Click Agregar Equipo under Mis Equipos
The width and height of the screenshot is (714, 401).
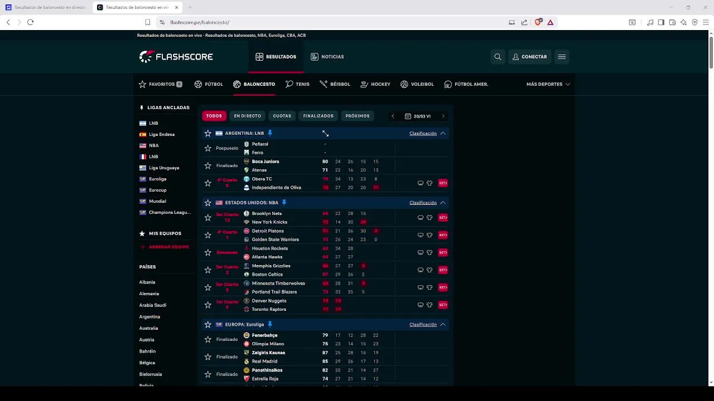(165, 247)
